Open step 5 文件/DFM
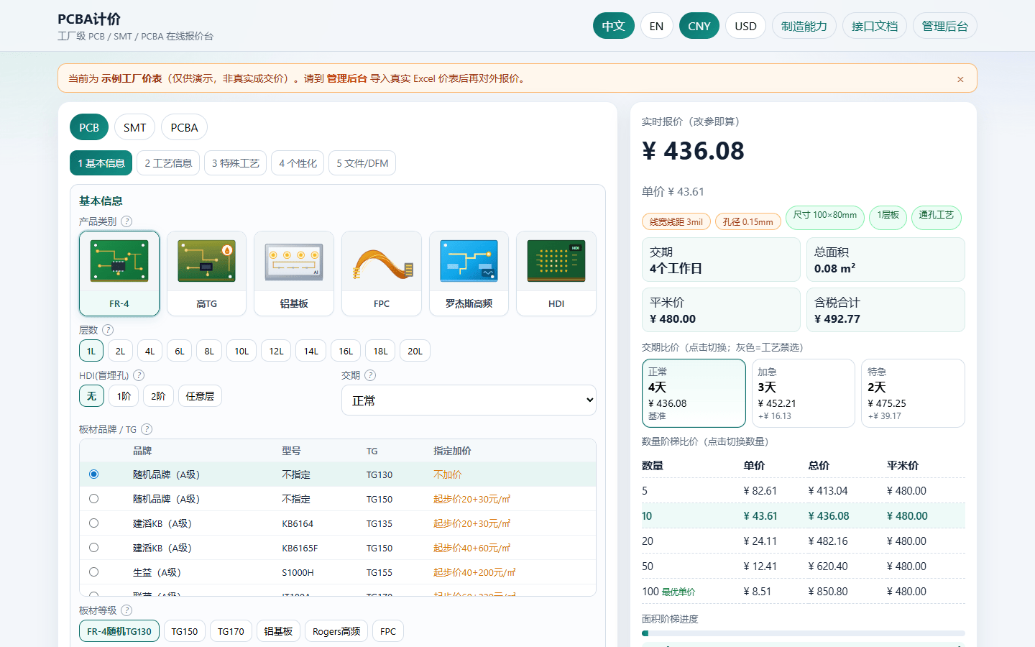 (362, 163)
